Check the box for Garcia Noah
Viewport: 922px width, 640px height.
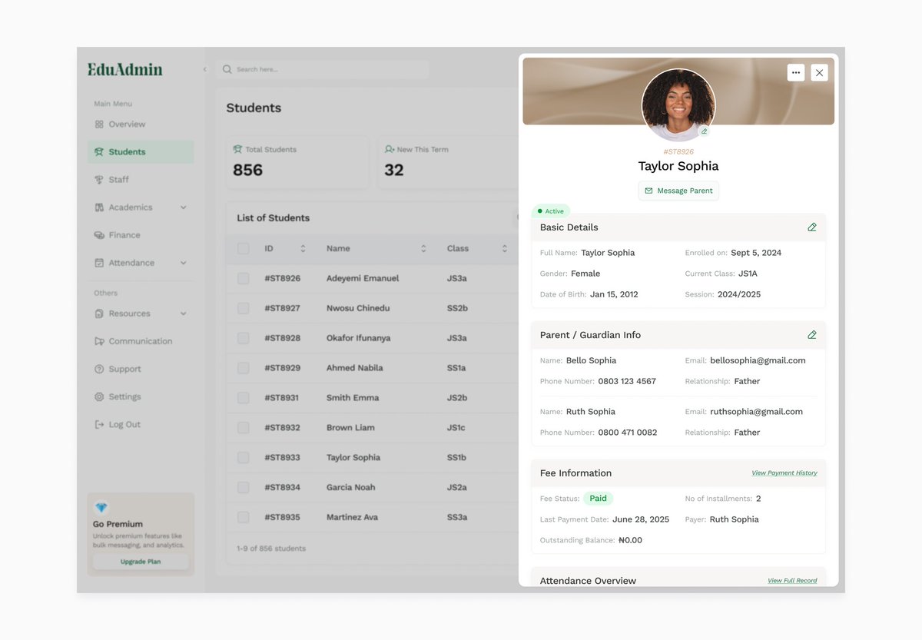[x=243, y=487]
